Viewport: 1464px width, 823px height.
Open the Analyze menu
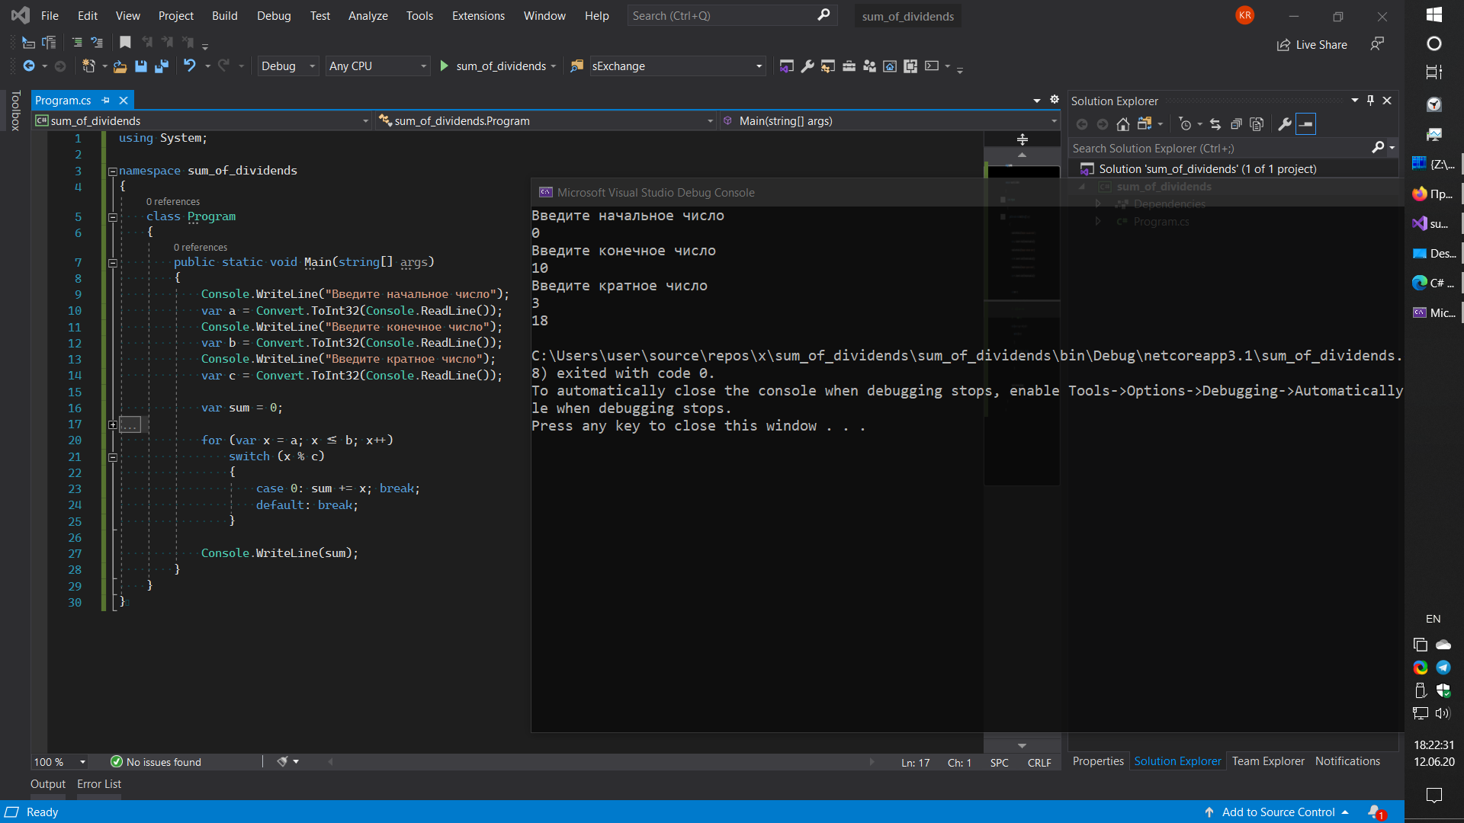tap(368, 15)
